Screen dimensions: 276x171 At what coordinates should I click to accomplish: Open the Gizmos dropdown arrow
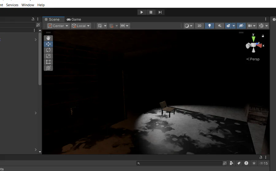267,26
